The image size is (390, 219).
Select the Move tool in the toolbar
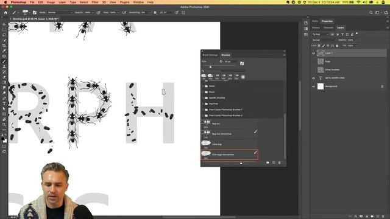pyautogui.click(x=4, y=24)
